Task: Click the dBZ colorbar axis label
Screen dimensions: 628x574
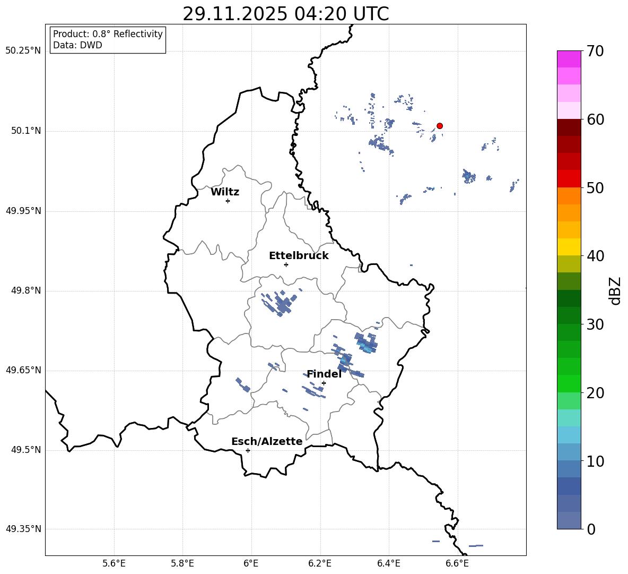Action: 615,290
